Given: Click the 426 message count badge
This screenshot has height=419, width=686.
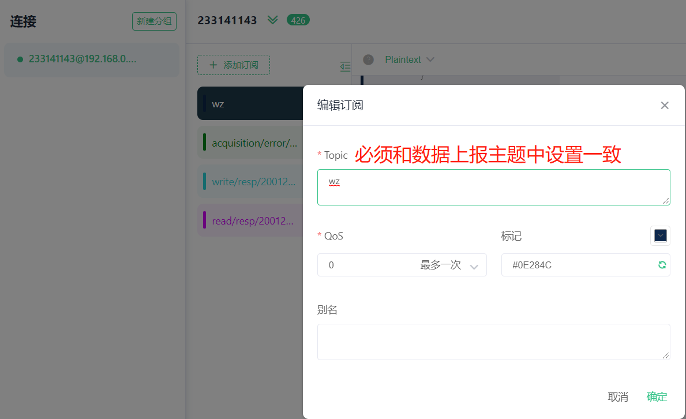Looking at the screenshot, I should click(298, 20).
